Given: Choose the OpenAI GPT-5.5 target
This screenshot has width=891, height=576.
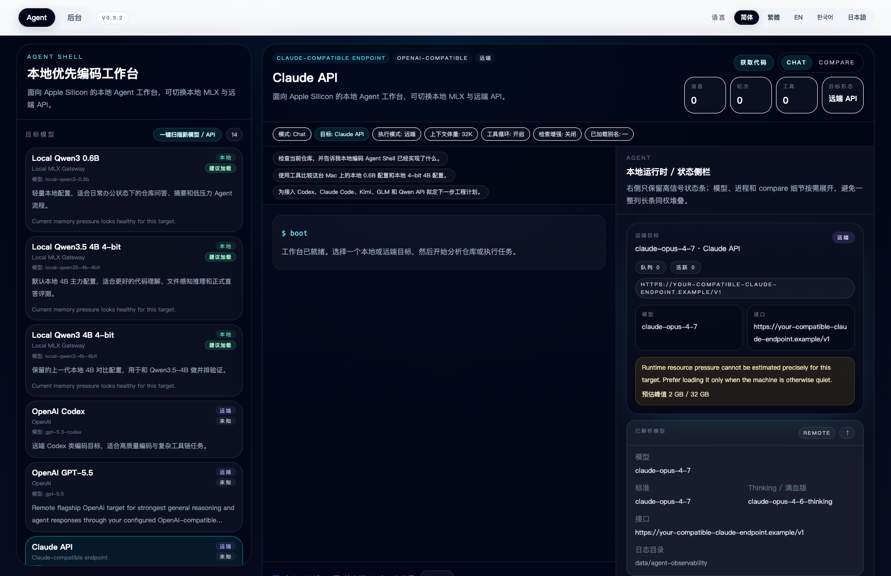Looking at the screenshot, I should [134, 497].
